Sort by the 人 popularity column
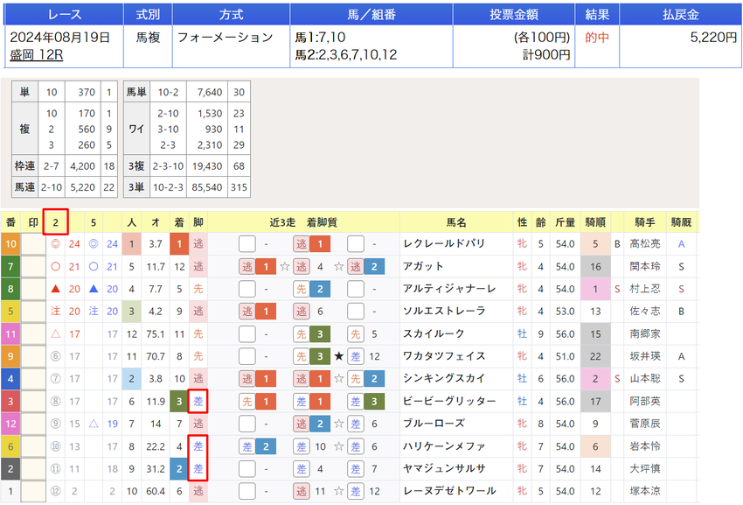 tap(131, 222)
